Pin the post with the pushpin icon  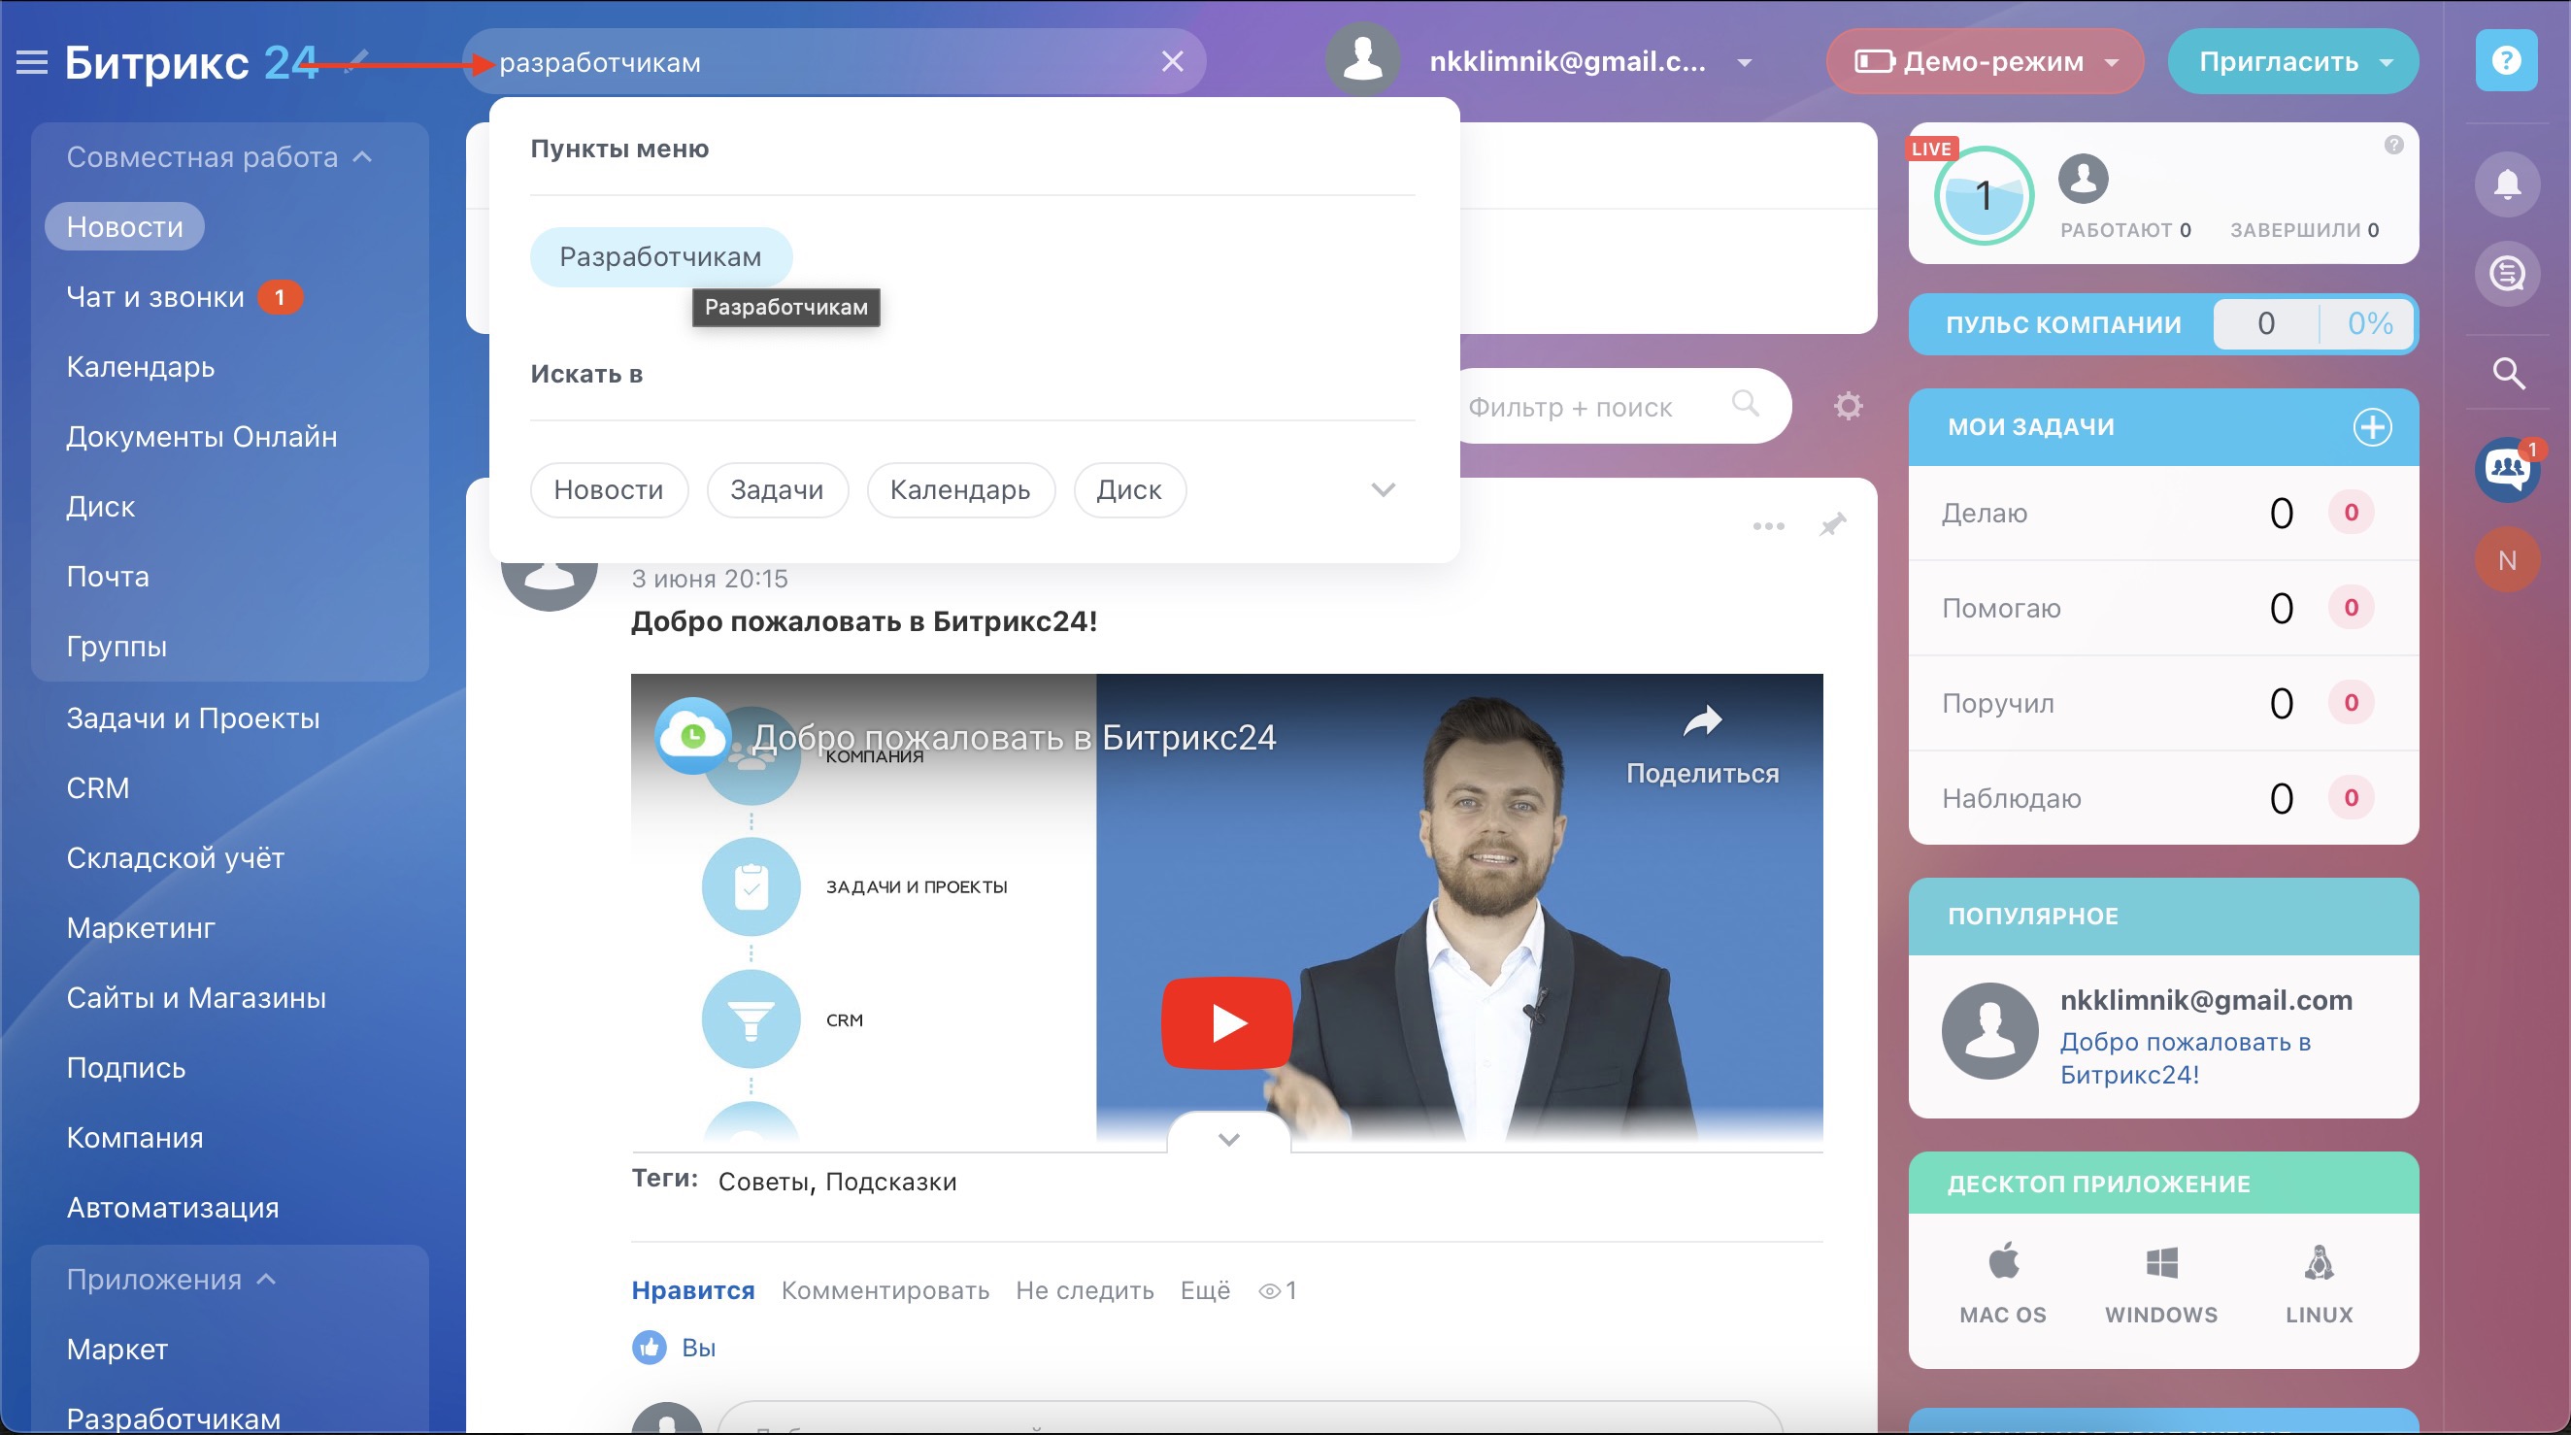pos(1832,525)
